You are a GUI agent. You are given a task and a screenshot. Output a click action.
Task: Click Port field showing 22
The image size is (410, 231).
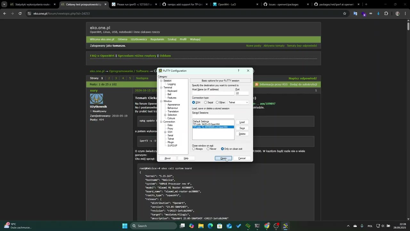tap(242, 93)
